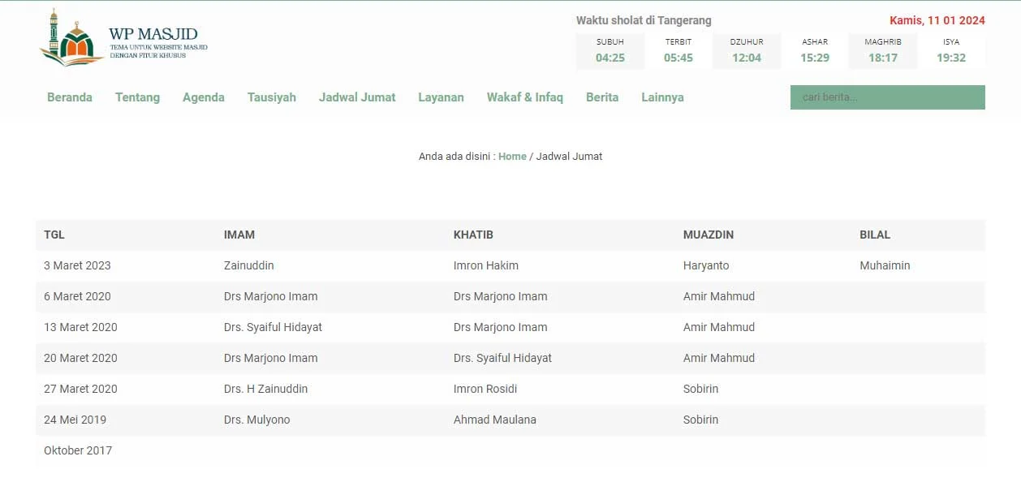Open the Tausiyah menu item
This screenshot has width=1021, height=491.
[272, 97]
